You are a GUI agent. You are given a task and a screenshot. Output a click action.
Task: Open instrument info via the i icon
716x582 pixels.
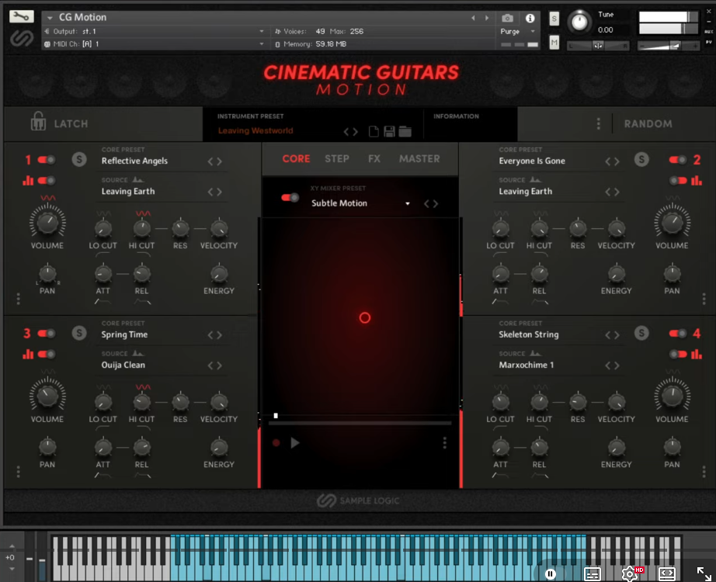(530, 18)
